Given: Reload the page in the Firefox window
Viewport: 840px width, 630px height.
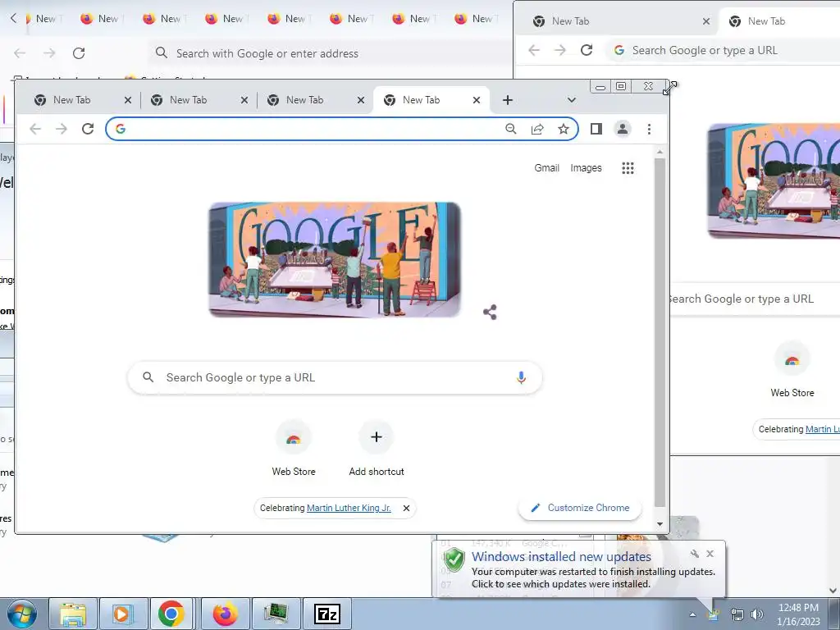Looking at the screenshot, I should [79, 53].
